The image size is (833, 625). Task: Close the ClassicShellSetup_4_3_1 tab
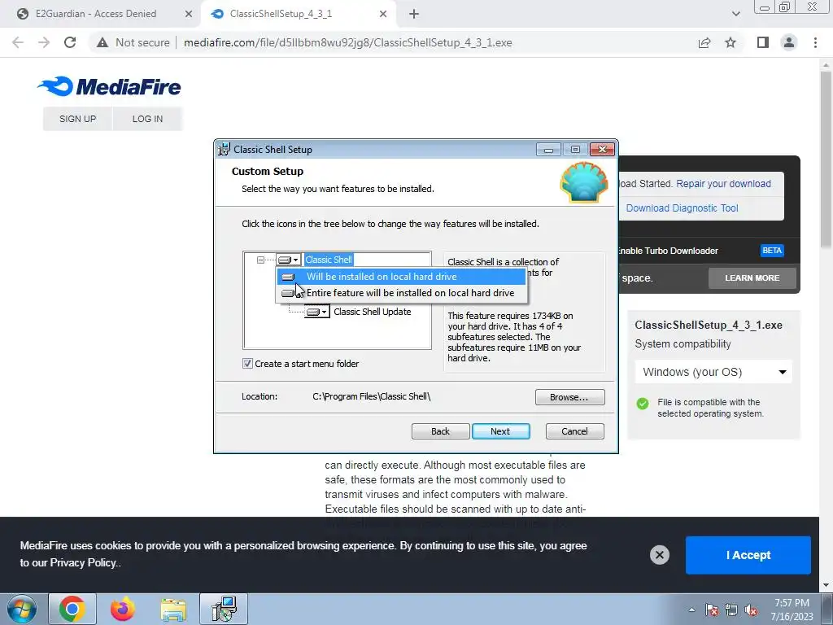pyautogui.click(x=383, y=14)
